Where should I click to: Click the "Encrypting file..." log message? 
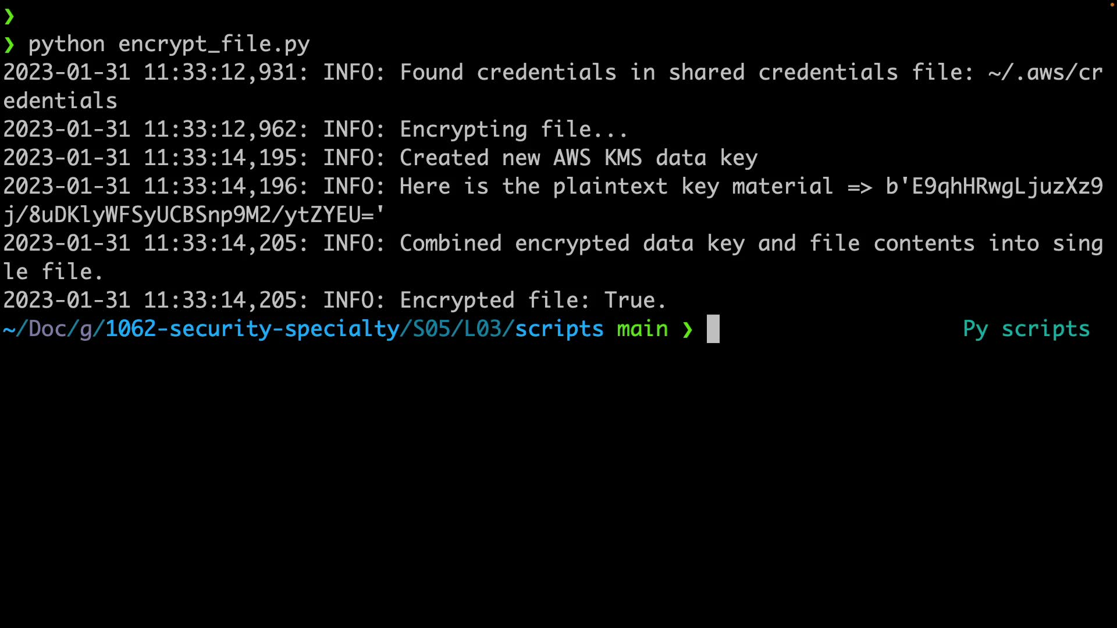513,130
